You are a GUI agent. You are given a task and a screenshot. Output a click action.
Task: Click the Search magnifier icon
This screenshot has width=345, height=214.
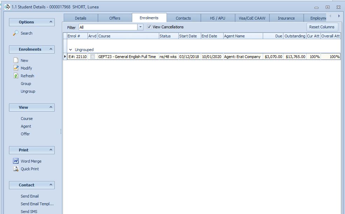point(16,33)
